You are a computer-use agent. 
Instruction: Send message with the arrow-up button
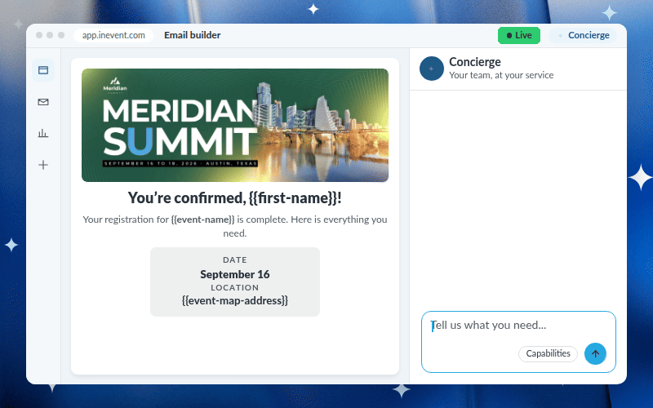click(595, 353)
